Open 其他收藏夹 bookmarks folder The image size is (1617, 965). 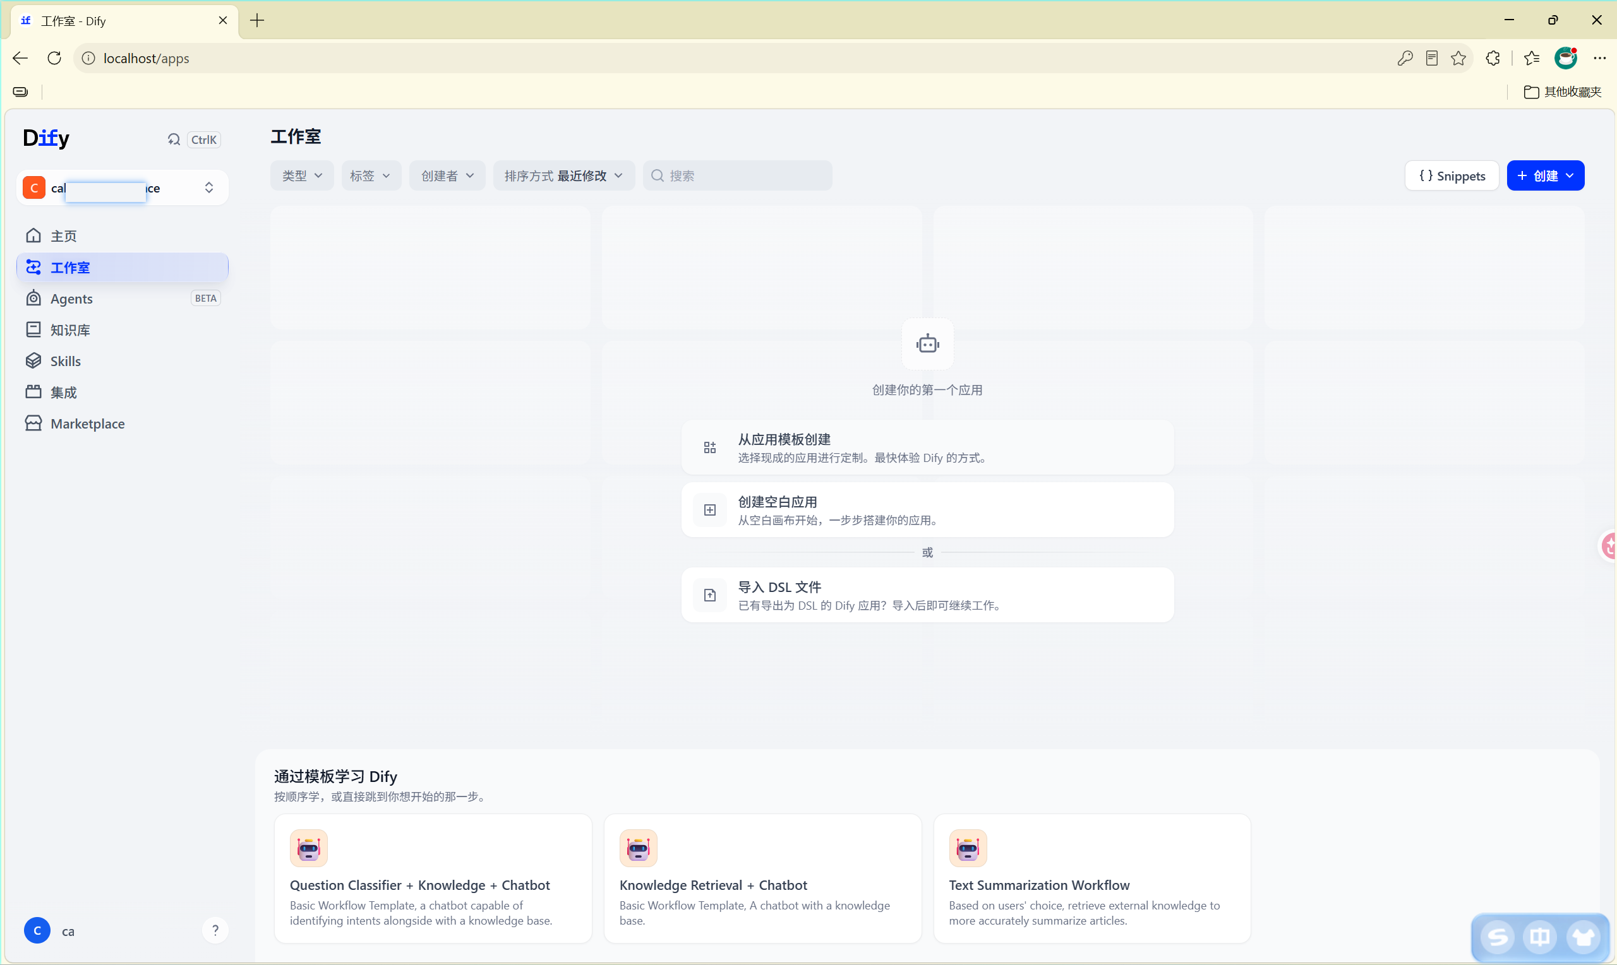(1562, 92)
